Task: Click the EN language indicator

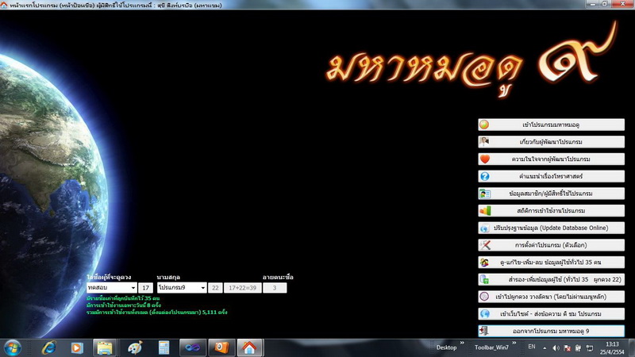Action: [532, 347]
